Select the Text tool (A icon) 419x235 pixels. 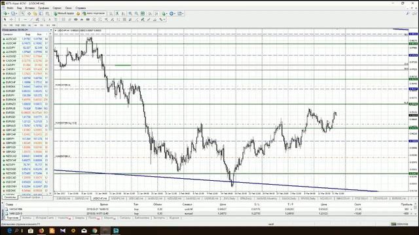point(50,20)
